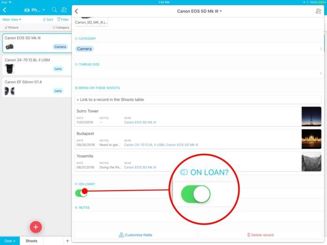Link to a record in the Shoots table
This screenshot has width=327, height=245.
tap(198, 100)
